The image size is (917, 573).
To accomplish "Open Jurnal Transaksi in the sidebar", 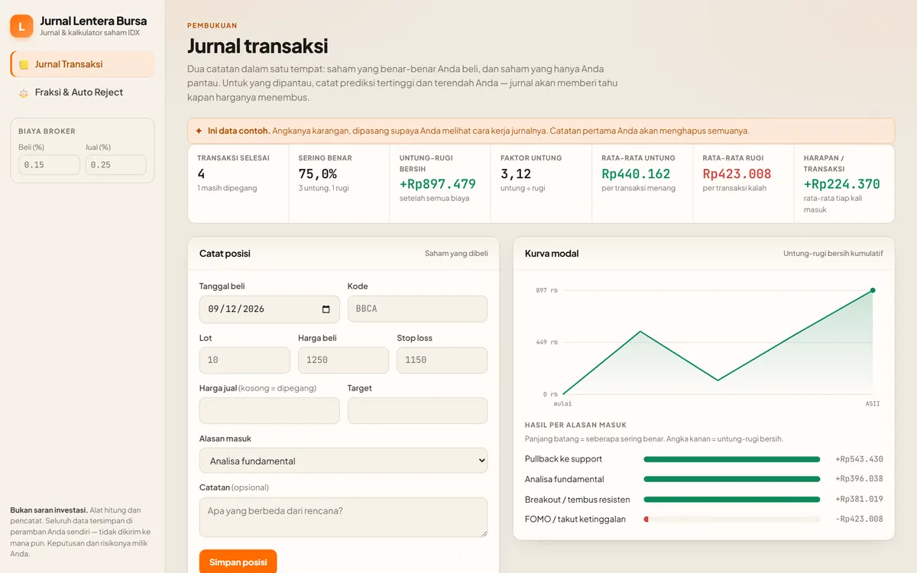I will [x=83, y=64].
